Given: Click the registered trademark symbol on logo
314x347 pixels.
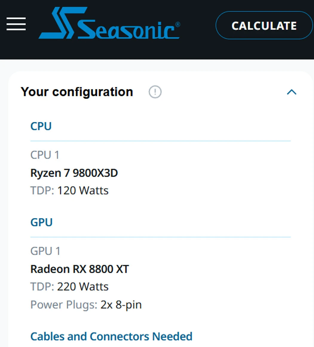Looking at the screenshot, I should [177, 25].
